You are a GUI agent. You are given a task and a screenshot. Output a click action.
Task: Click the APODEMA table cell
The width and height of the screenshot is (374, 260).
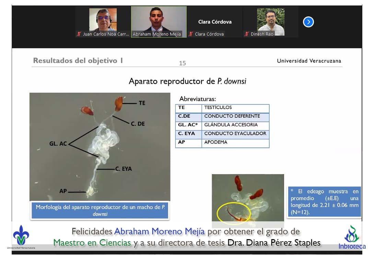click(235, 142)
